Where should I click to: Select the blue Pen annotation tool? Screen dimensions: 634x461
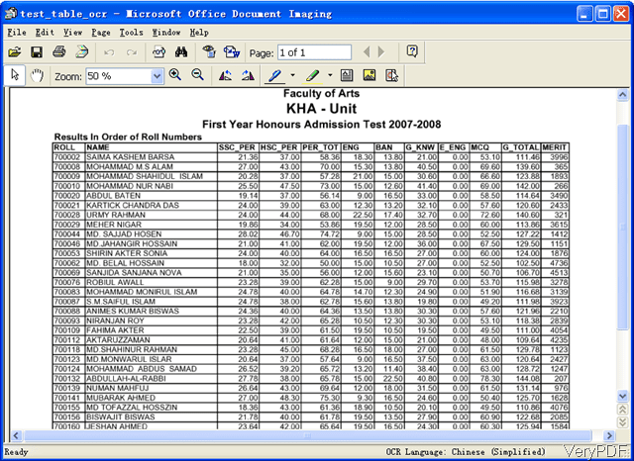point(275,76)
